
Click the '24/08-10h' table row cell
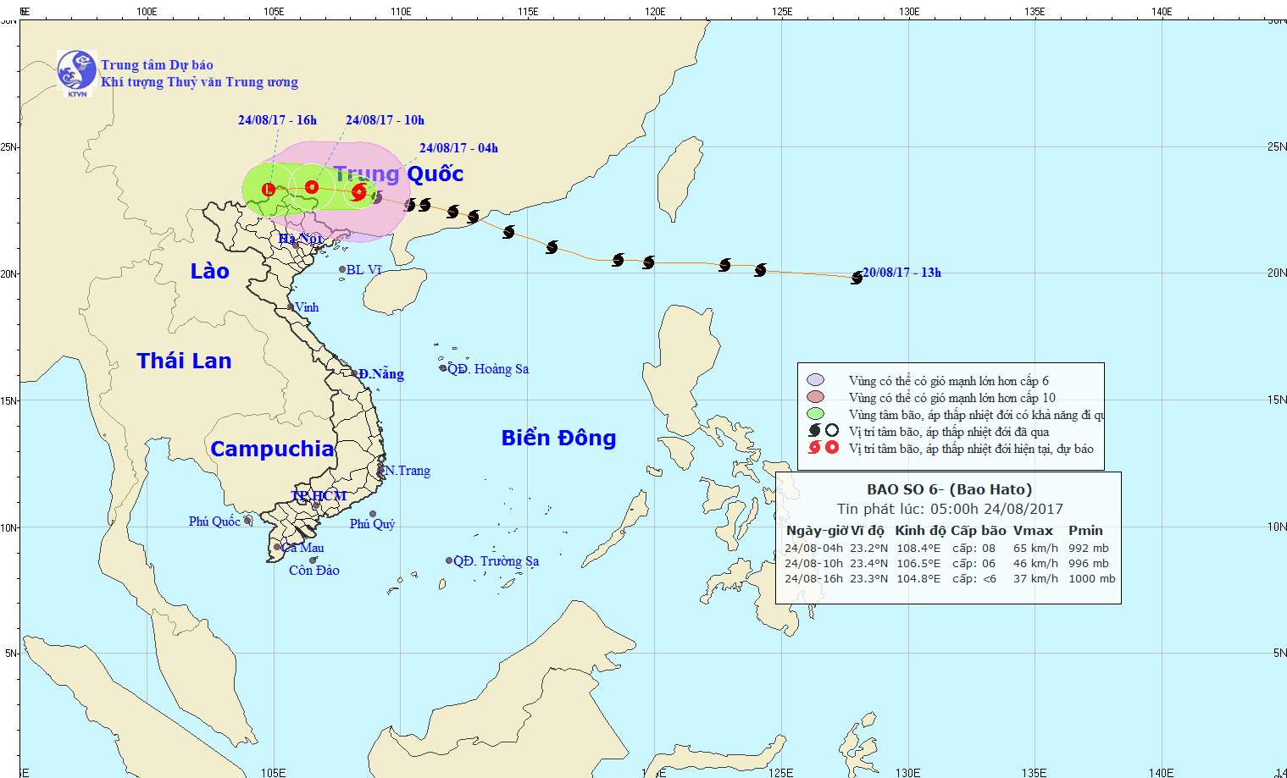813,564
